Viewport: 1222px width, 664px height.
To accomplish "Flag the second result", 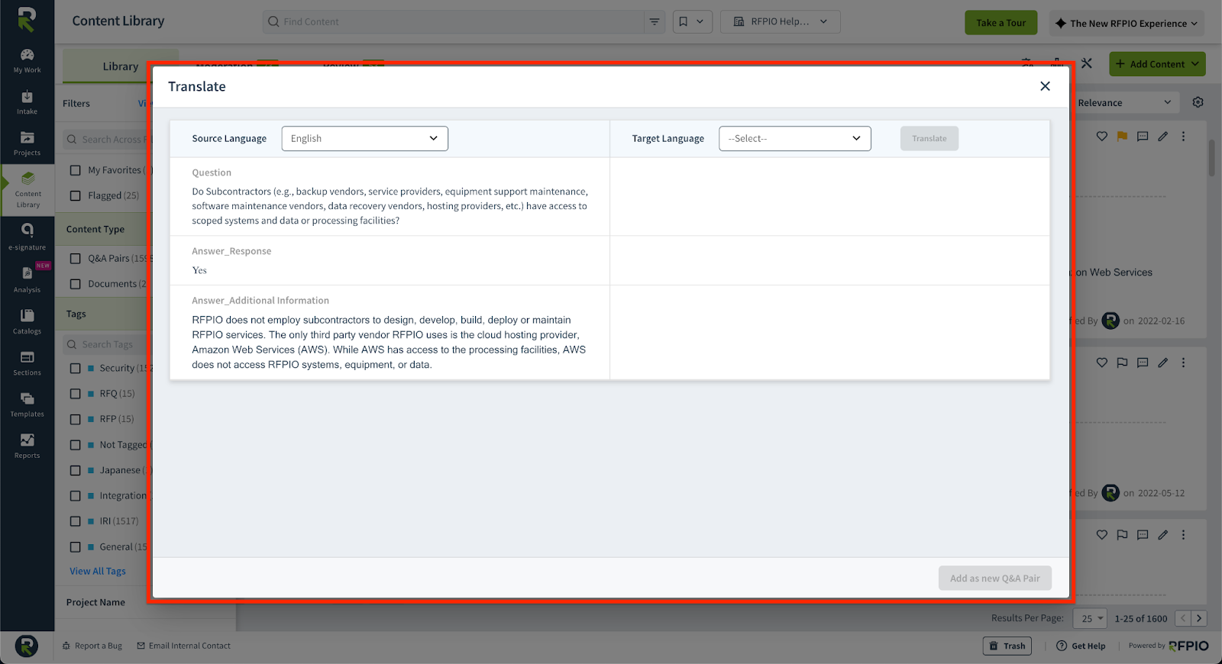I will pyautogui.click(x=1122, y=363).
